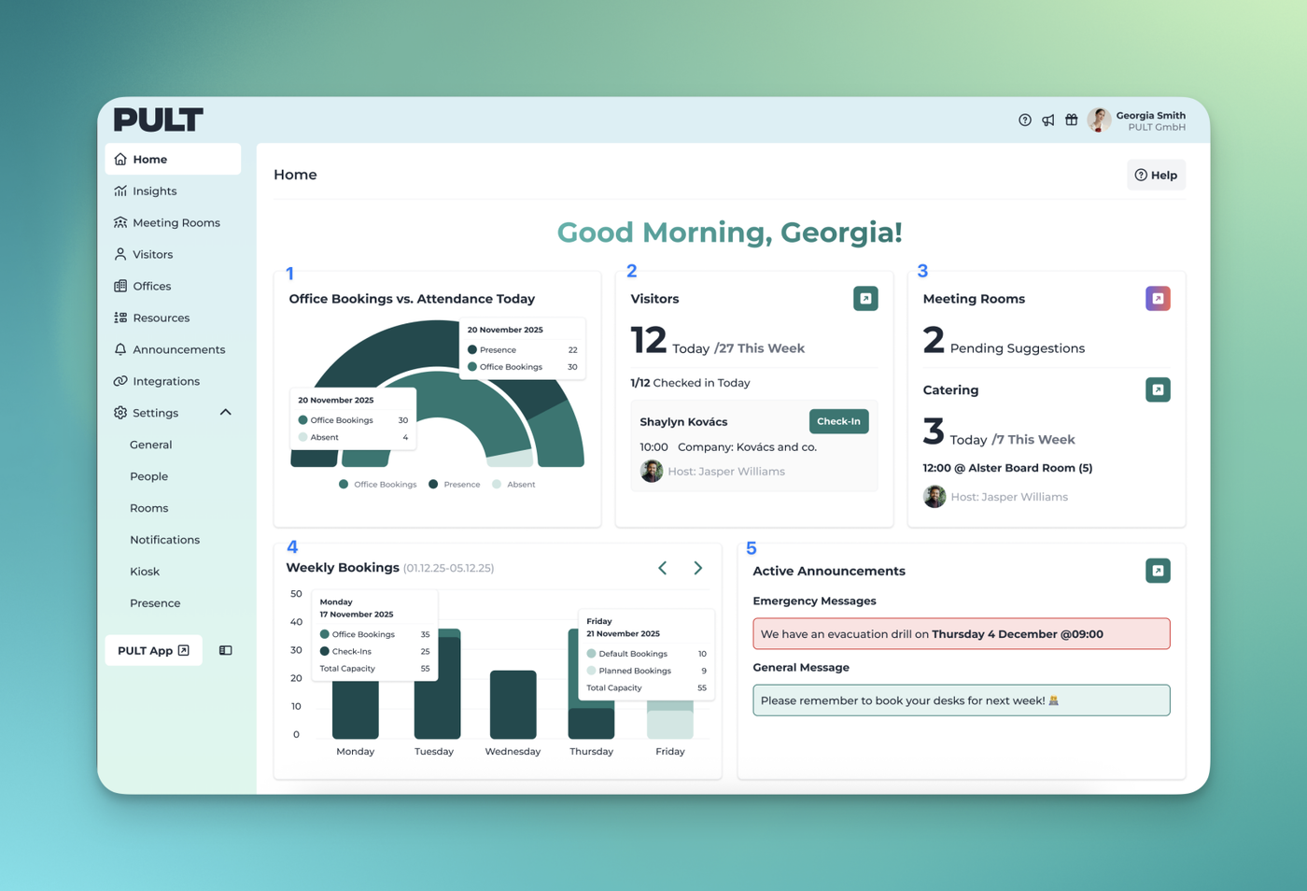Collapse sidebar using panel toggle icon
This screenshot has width=1307, height=891.
[226, 651]
